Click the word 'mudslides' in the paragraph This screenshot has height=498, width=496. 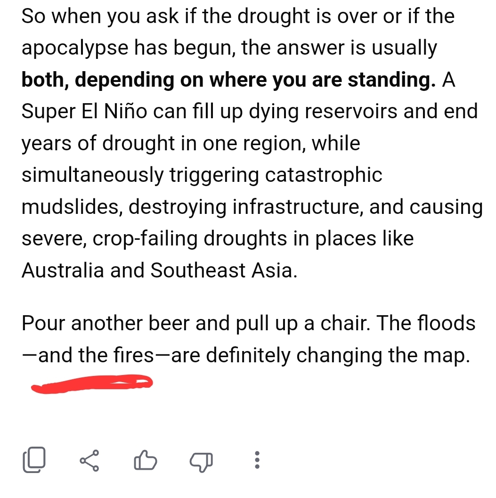[x=72, y=207]
